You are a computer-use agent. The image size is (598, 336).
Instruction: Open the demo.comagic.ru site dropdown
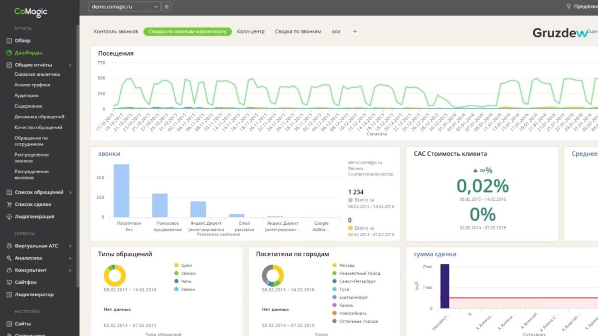tap(125, 6)
